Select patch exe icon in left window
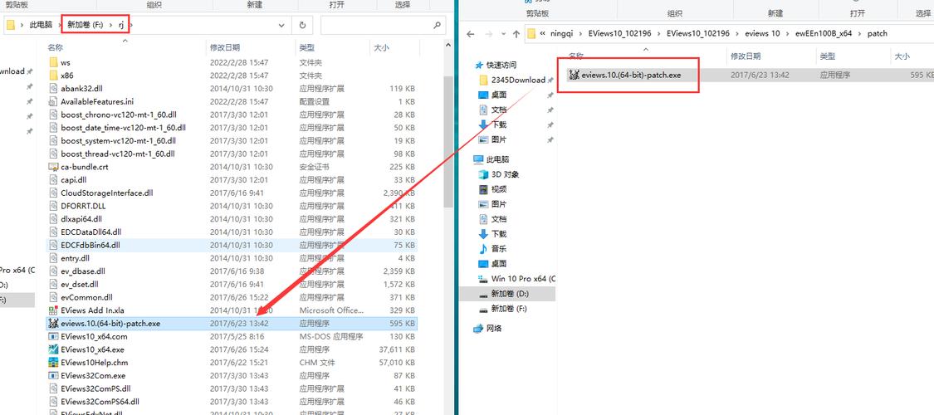The height and width of the screenshot is (415, 934). (x=53, y=324)
